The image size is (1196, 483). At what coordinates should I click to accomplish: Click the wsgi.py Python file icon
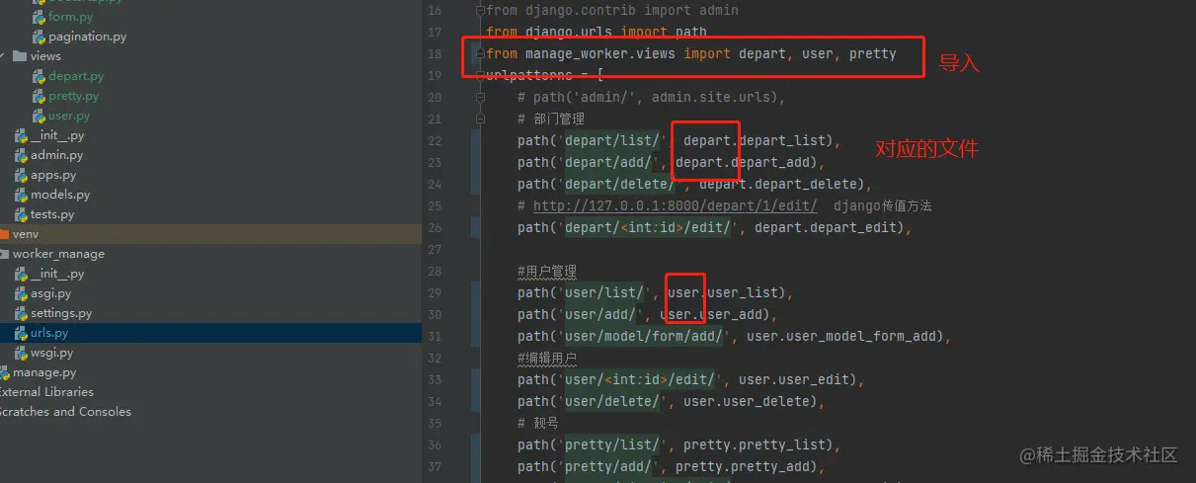tap(21, 353)
